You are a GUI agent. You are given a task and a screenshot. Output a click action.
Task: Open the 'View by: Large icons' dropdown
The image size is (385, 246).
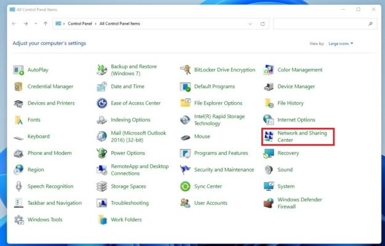341,44
